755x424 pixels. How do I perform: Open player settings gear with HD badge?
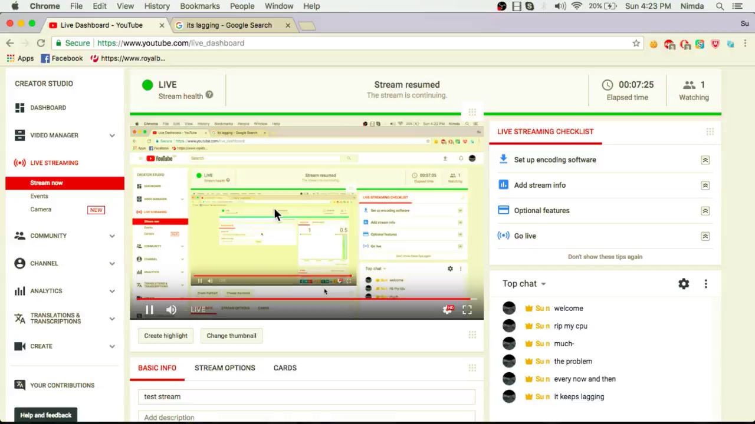(x=448, y=310)
